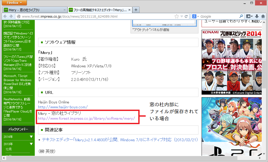Click the 'ソフトウェア情報' section heading
Screen dimensions: 268x162
click(x=60, y=42)
